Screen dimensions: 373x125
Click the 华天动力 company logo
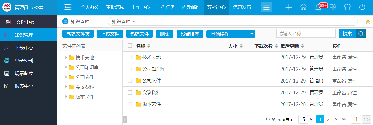pos(7,8)
